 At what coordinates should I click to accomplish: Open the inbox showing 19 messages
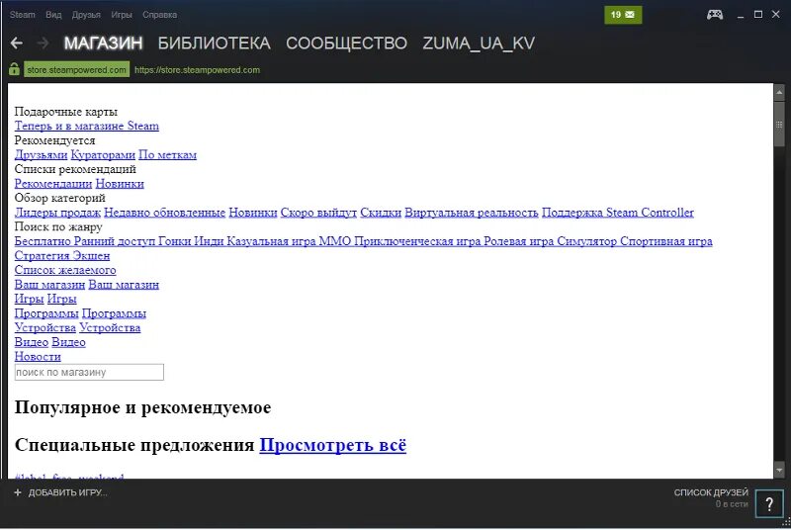tap(623, 15)
